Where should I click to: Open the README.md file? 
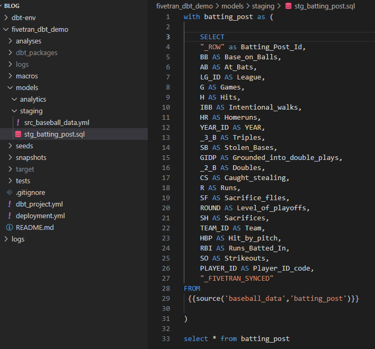pyautogui.click(x=34, y=228)
